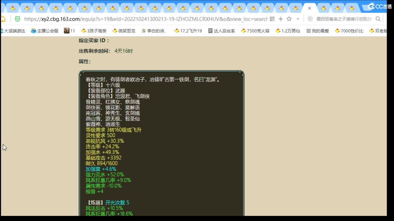Click the 【装备部位】武器 line
The height and width of the screenshot is (221, 394).
pyautogui.click(x=105, y=91)
